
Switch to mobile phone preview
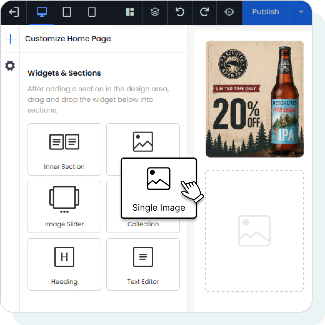point(92,12)
